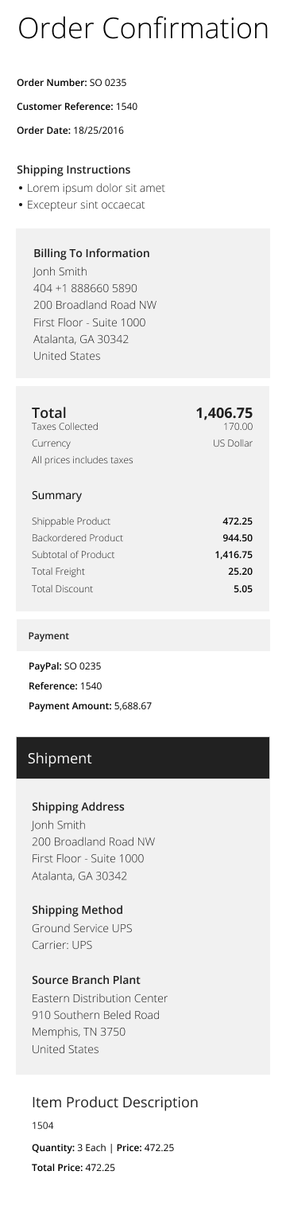Click the Billing To Information heading

coord(91,253)
